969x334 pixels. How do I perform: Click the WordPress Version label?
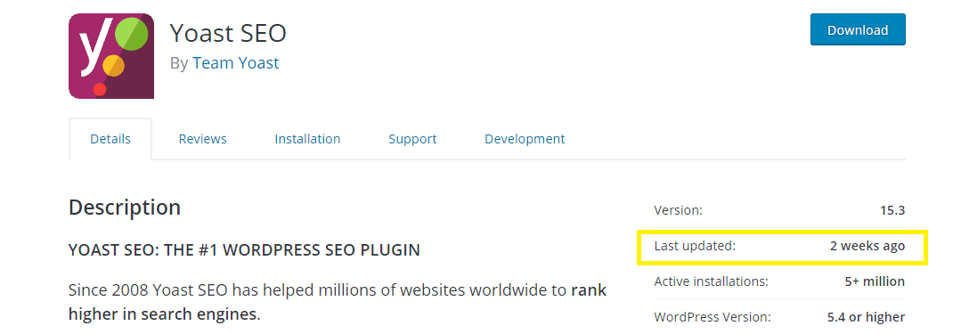(712, 317)
